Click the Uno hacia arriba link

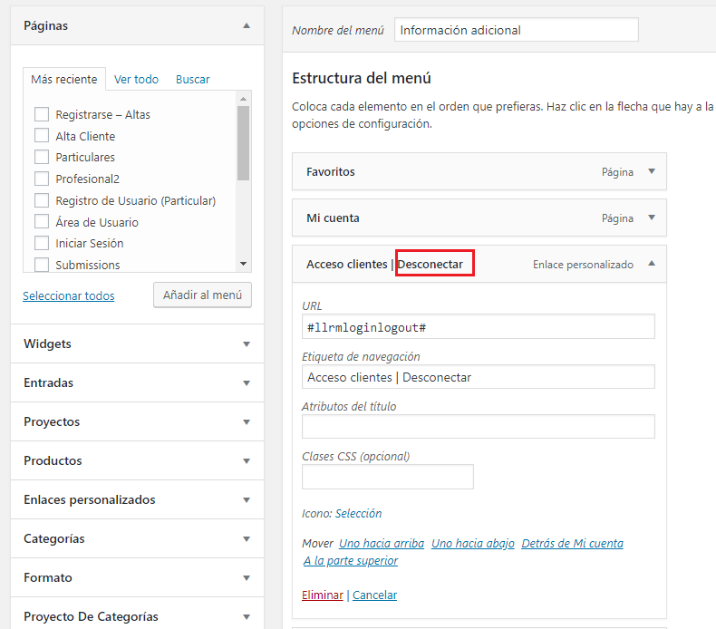(x=382, y=544)
